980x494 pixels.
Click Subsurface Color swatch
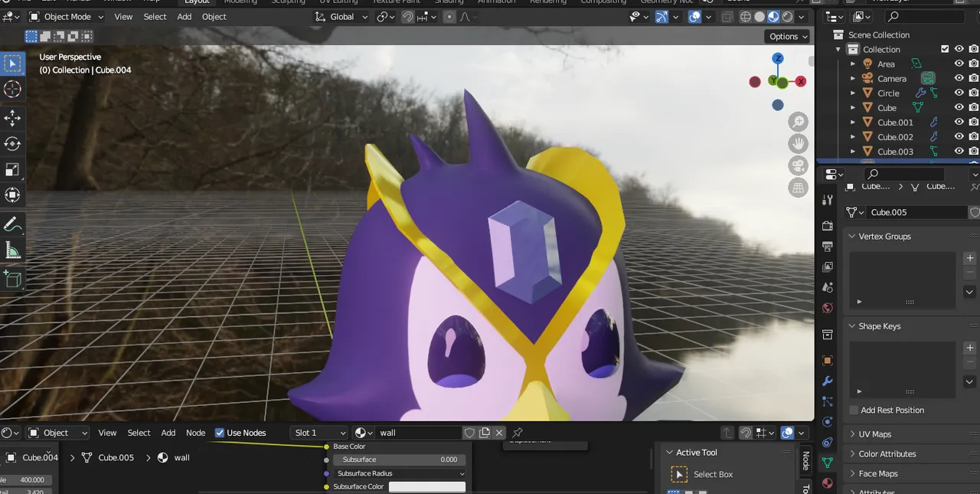pyautogui.click(x=427, y=487)
